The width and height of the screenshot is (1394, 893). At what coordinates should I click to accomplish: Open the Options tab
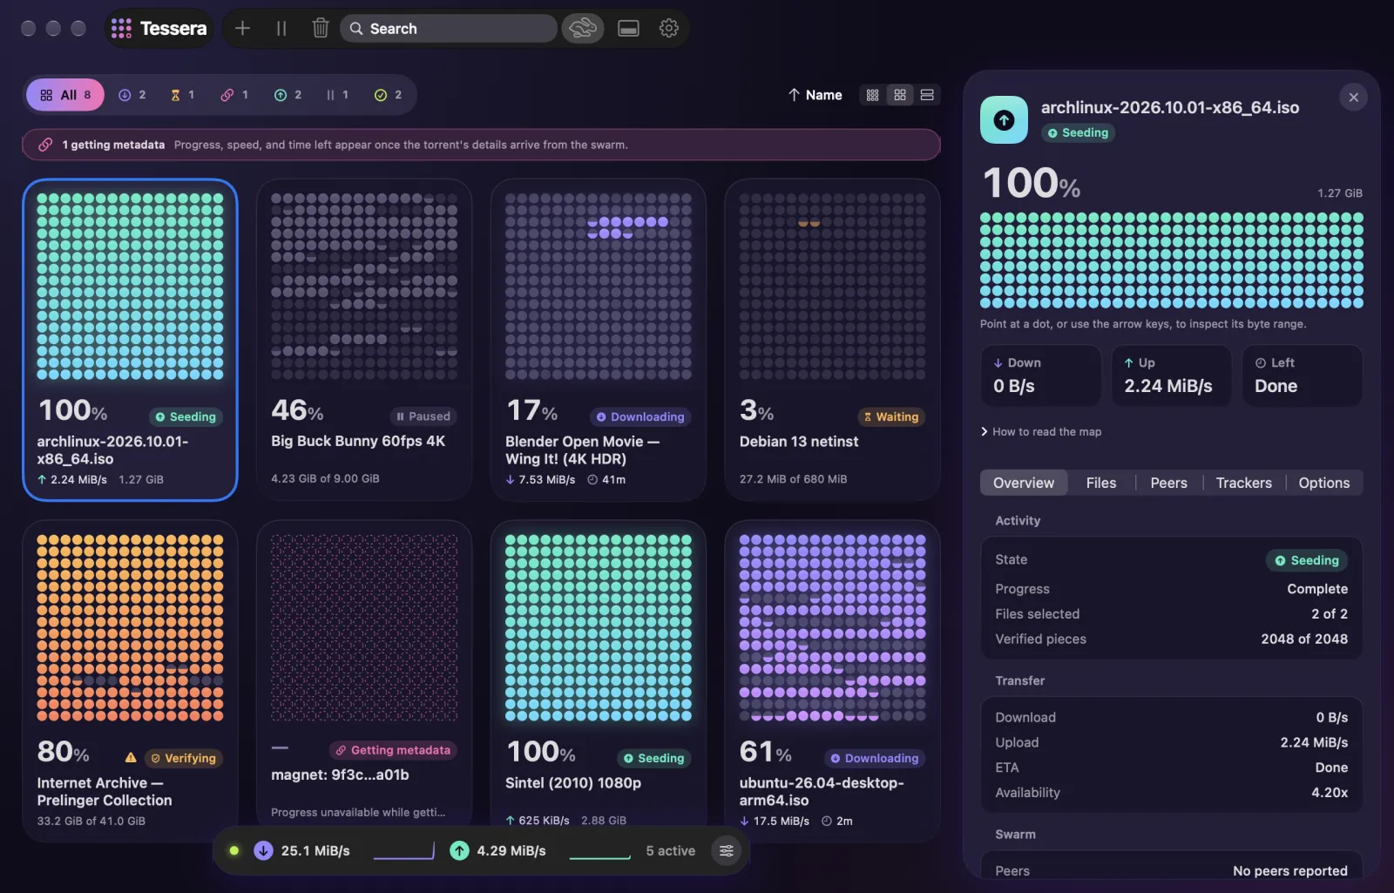[1323, 483]
